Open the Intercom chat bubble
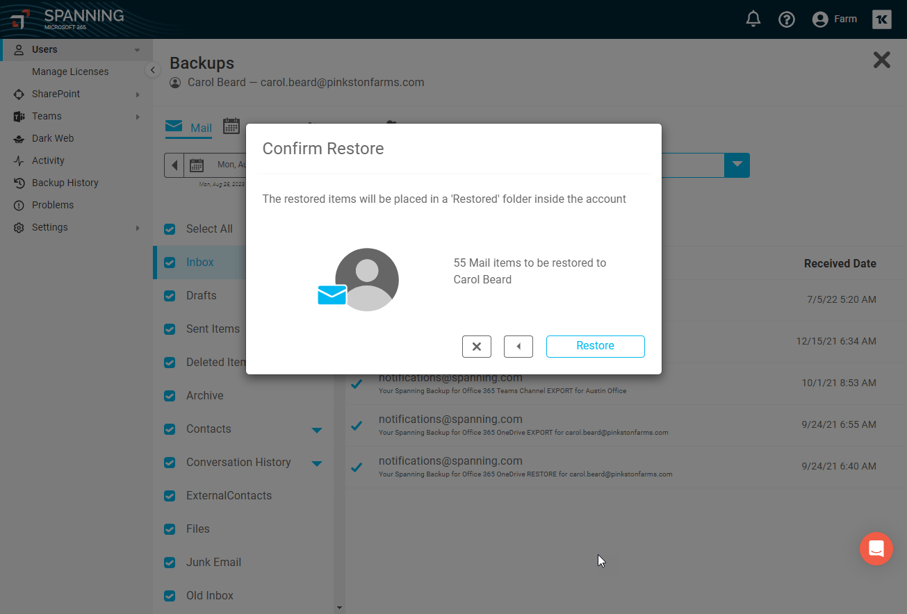Image resolution: width=907 pixels, height=614 pixels. [x=876, y=549]
